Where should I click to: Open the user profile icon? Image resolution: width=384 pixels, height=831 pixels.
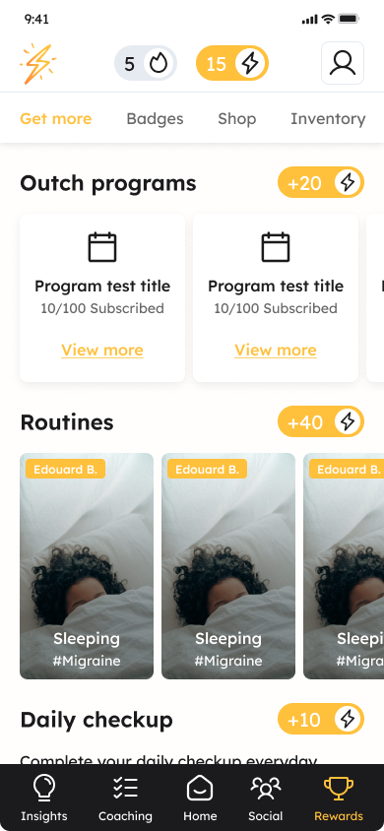click(343, 63)
